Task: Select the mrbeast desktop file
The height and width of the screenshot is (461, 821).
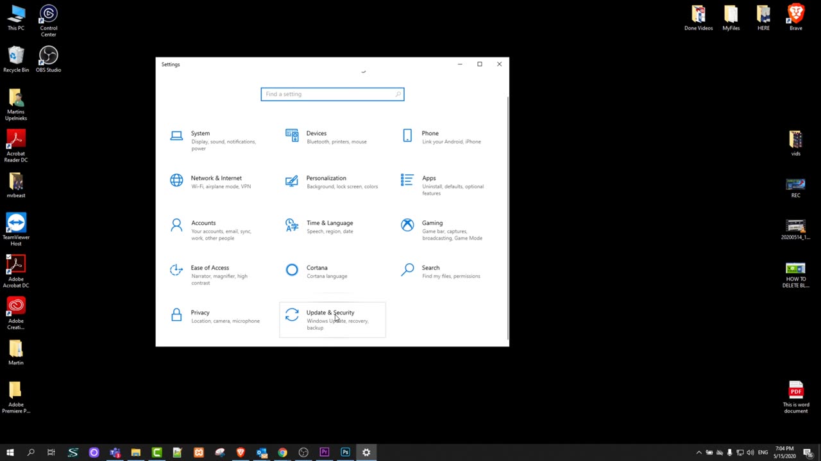Action: (x=16, y=186)
